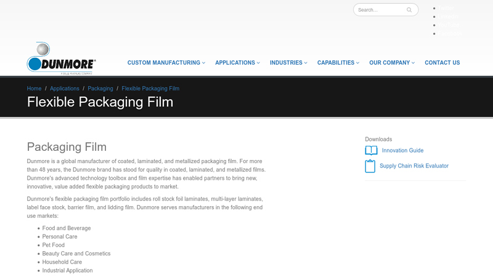This screenshot has width=493, height=277.
Task: Click the Downloads sidebar heading
Action: tap(378, 139)
